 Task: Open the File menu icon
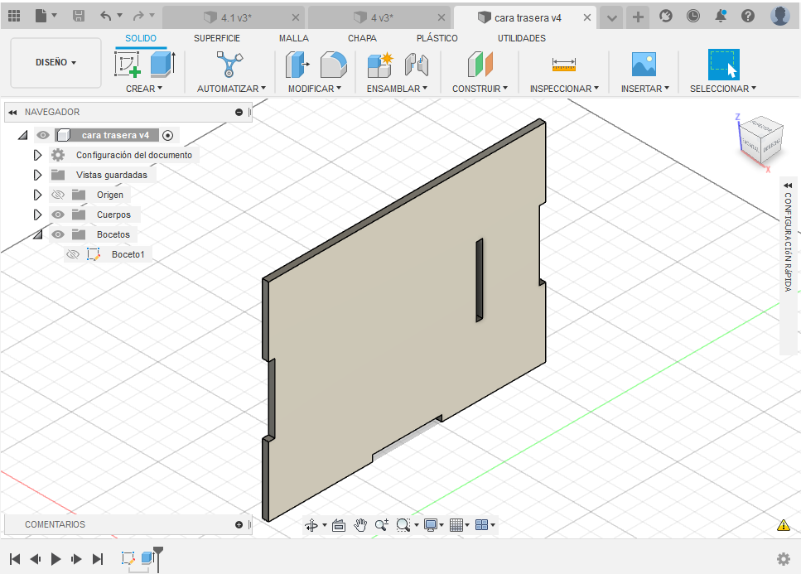pyautogui.click(x=41, y=17)
